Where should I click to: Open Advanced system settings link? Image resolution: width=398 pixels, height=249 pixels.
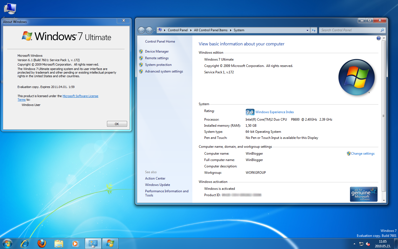(x=164, y=71)
